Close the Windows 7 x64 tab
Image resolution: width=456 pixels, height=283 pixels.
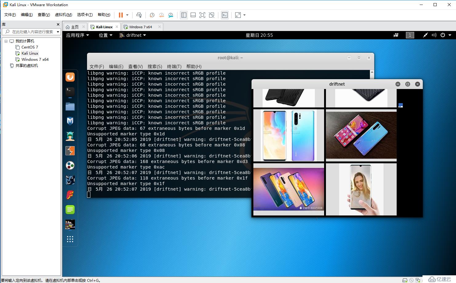[159, 27]
